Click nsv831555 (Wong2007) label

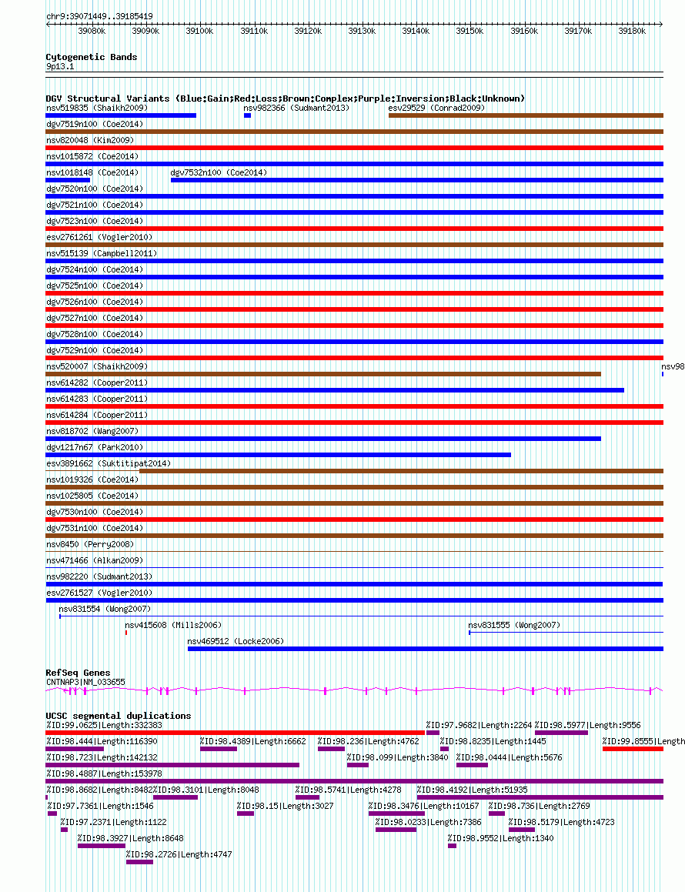tap(514, 625)
